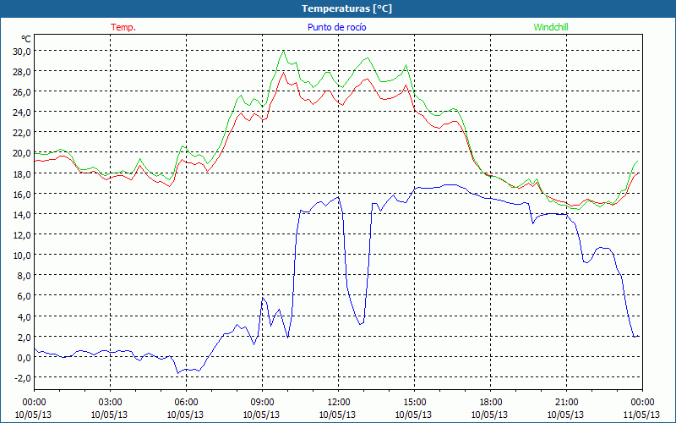Click the "Temperaturas [°C]" chart title
676x423 pixels.
click(x=346, y=8)
